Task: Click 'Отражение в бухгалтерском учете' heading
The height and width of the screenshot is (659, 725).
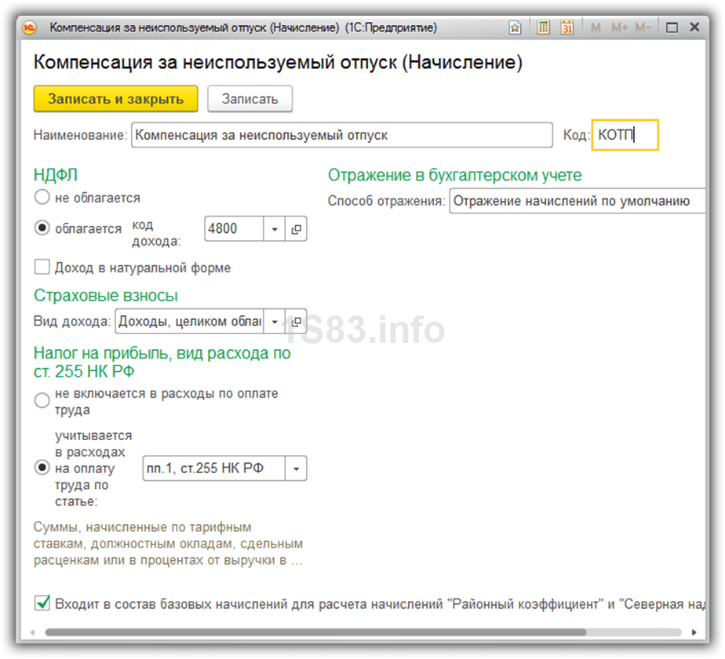Action: pos(455,175)
